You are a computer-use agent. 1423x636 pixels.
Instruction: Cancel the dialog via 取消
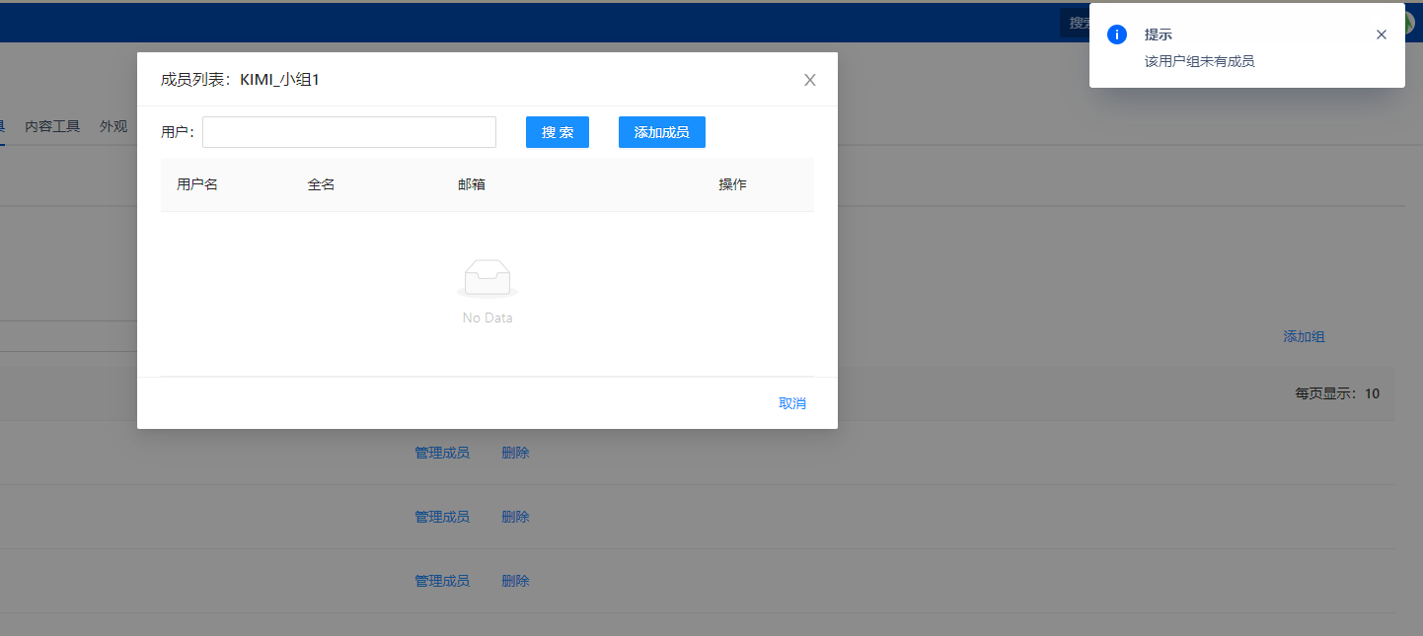point(791,403)
